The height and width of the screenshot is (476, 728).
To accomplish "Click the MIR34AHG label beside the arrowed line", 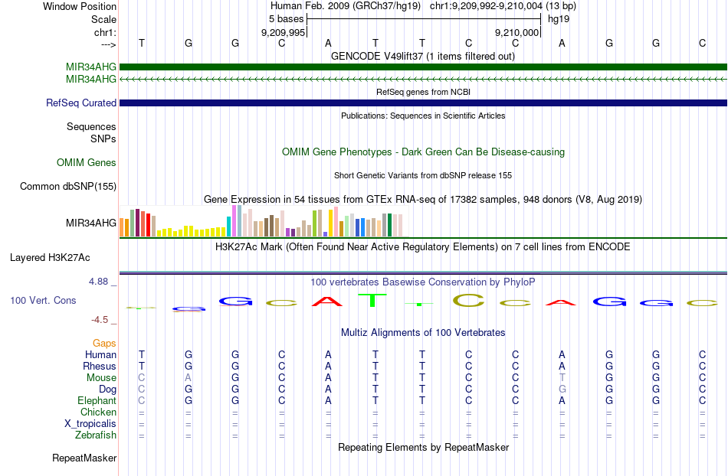I will click(91, 80).
